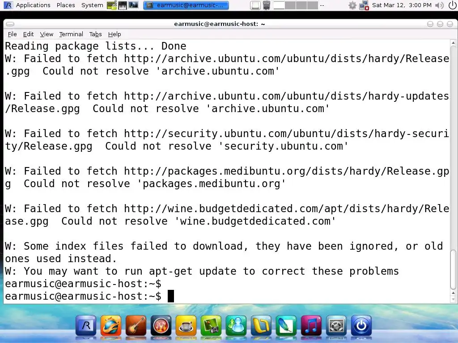Open the terminal's View menu
Screen dimensions: 458x343
click(47, 34)
